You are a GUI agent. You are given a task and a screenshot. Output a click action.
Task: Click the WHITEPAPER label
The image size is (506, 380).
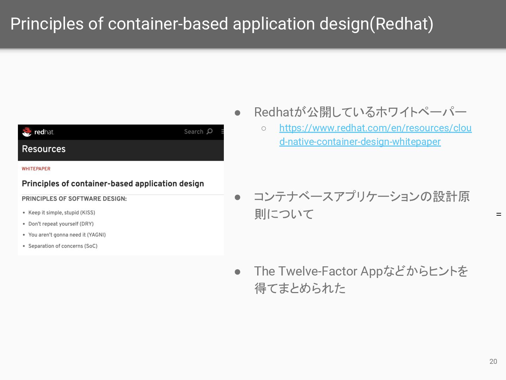coord(36,169)
